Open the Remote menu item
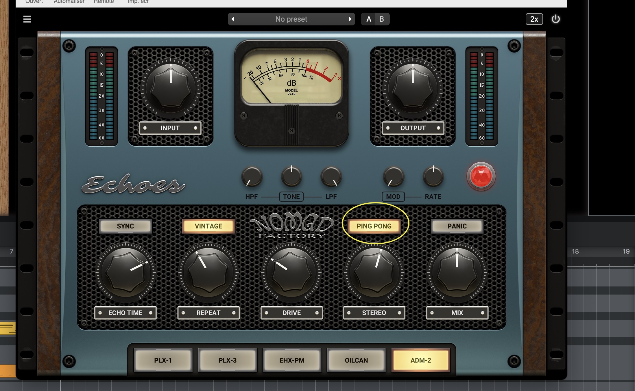This screenshot has width=635, height=391. coord(104,1)
